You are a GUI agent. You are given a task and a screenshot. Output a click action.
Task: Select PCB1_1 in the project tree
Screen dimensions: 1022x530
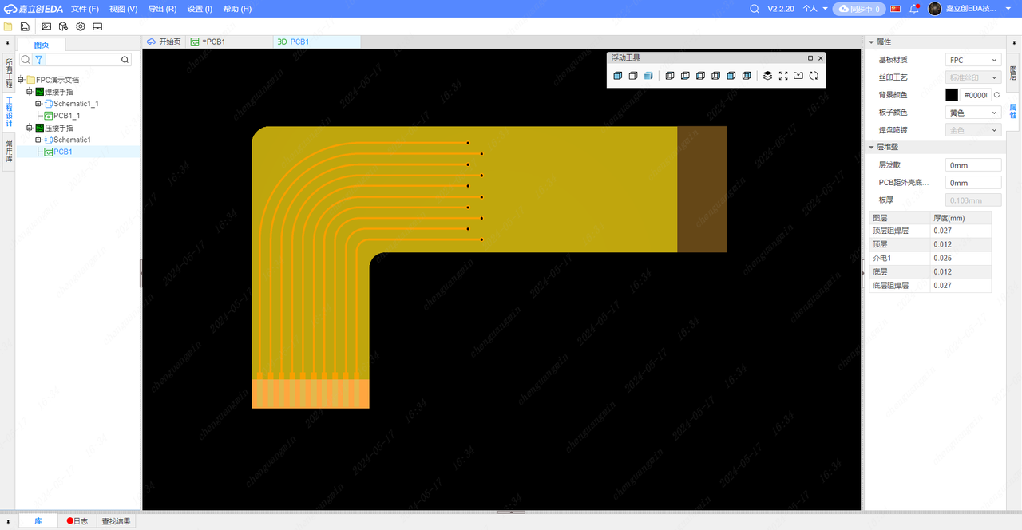pyautogui.click(x=67, y=116)
